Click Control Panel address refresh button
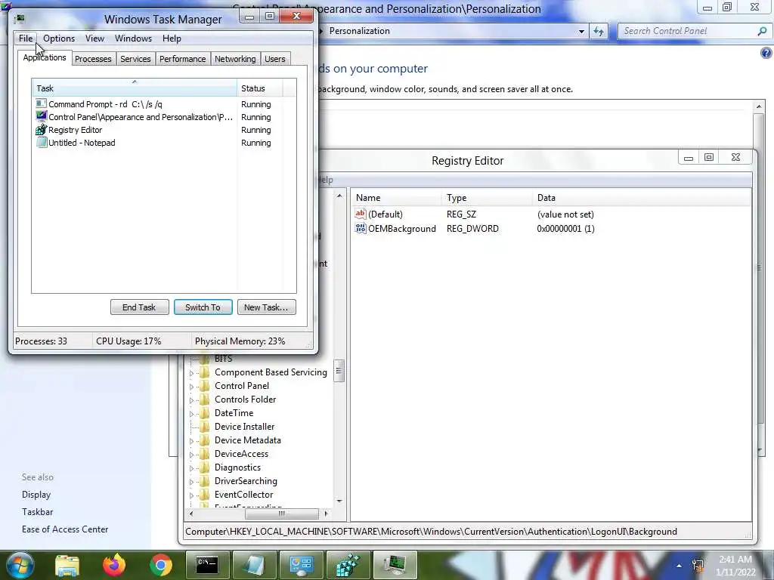Image resolution: width=774 pixels, height=580 pixels. (x=599, y=31)
